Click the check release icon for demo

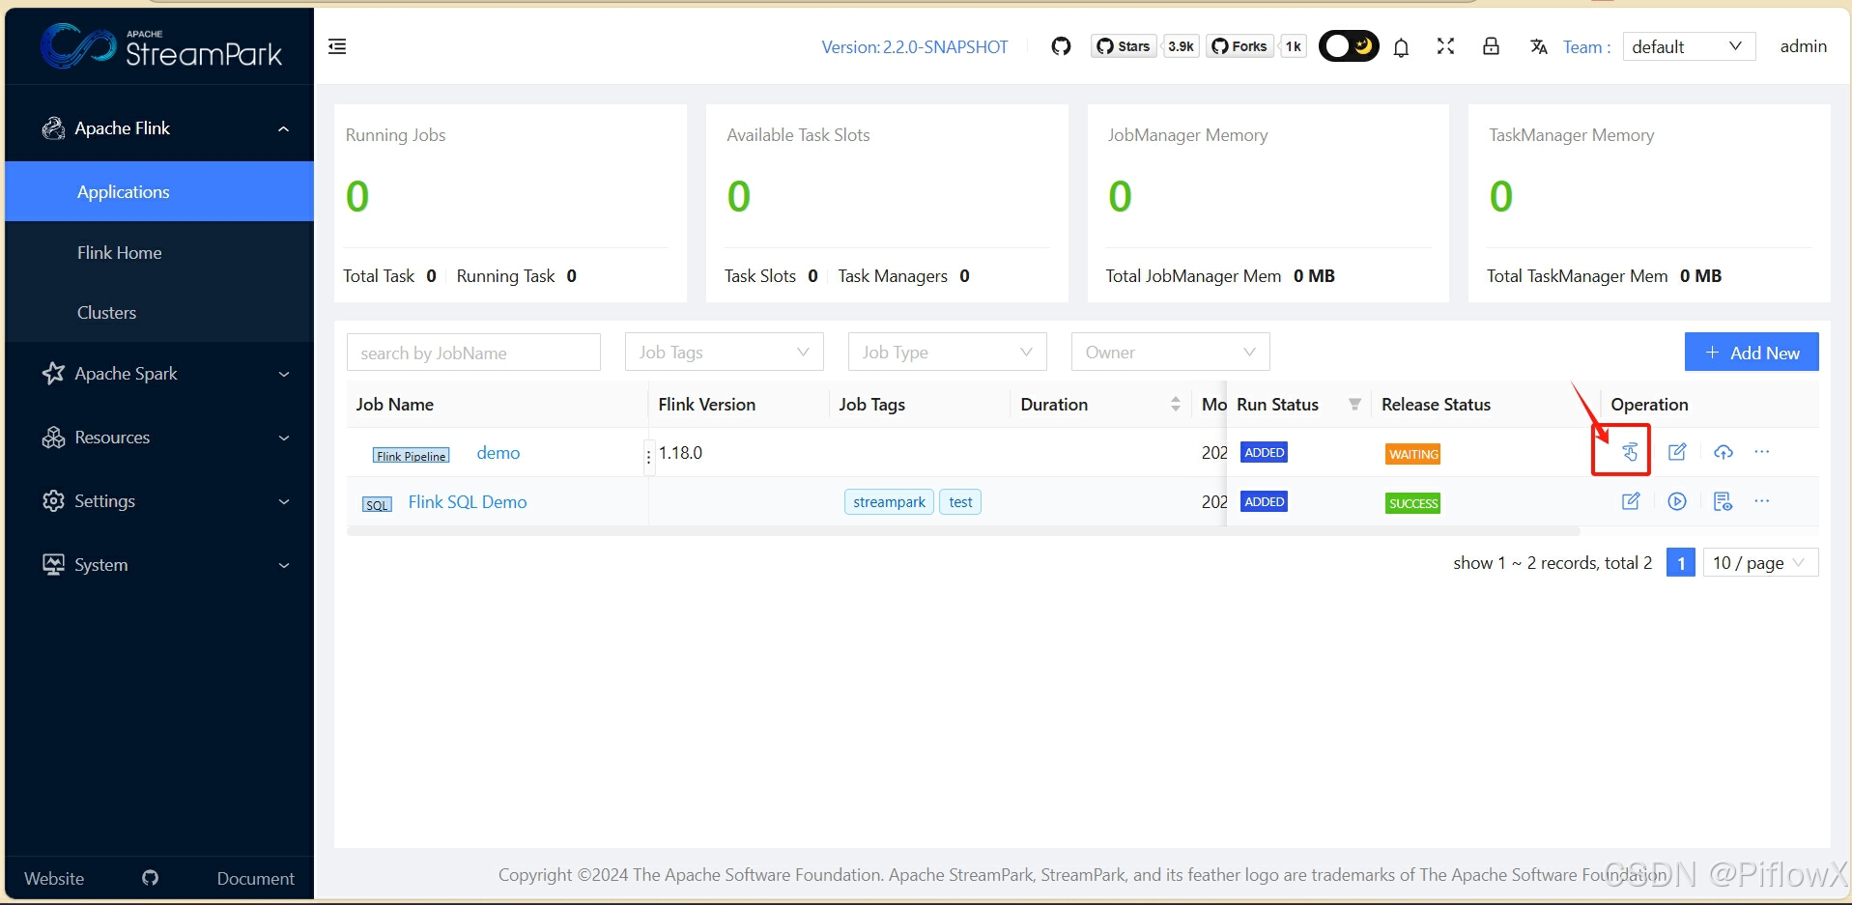pos(1630,452)
